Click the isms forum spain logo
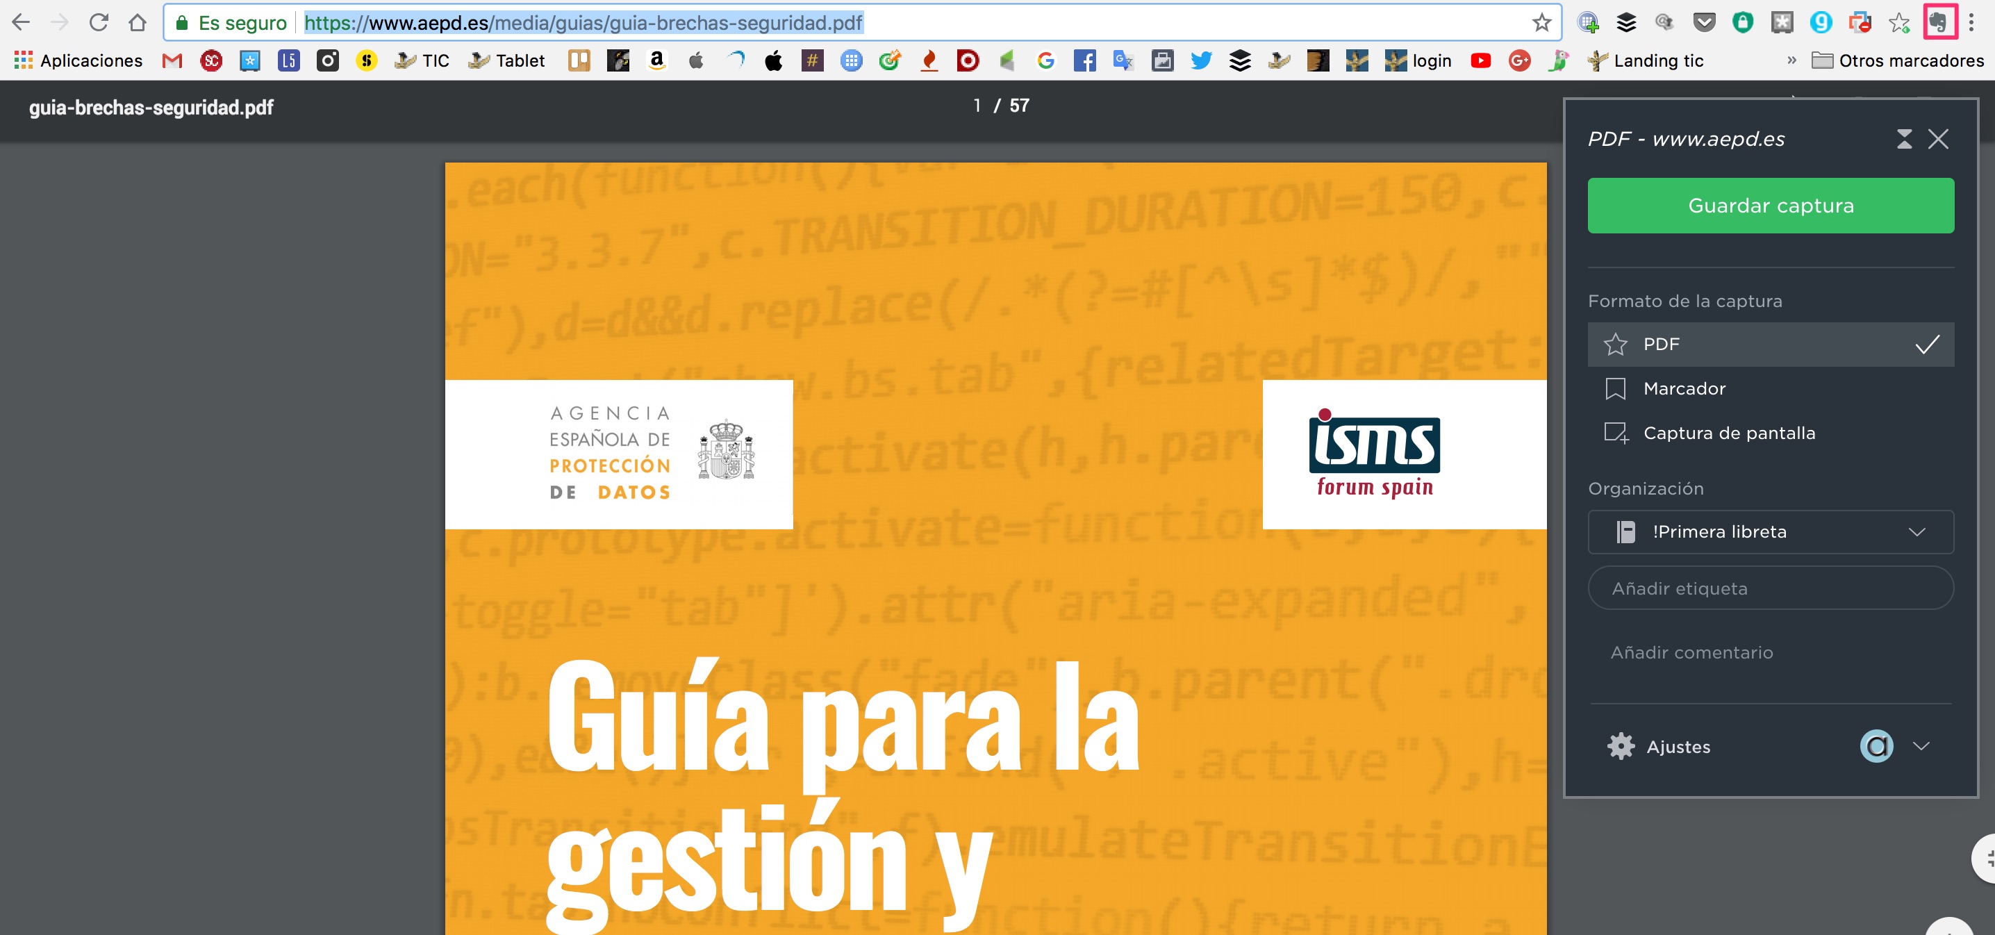This screenshot has width=1995, height=935. (1375, 454)
